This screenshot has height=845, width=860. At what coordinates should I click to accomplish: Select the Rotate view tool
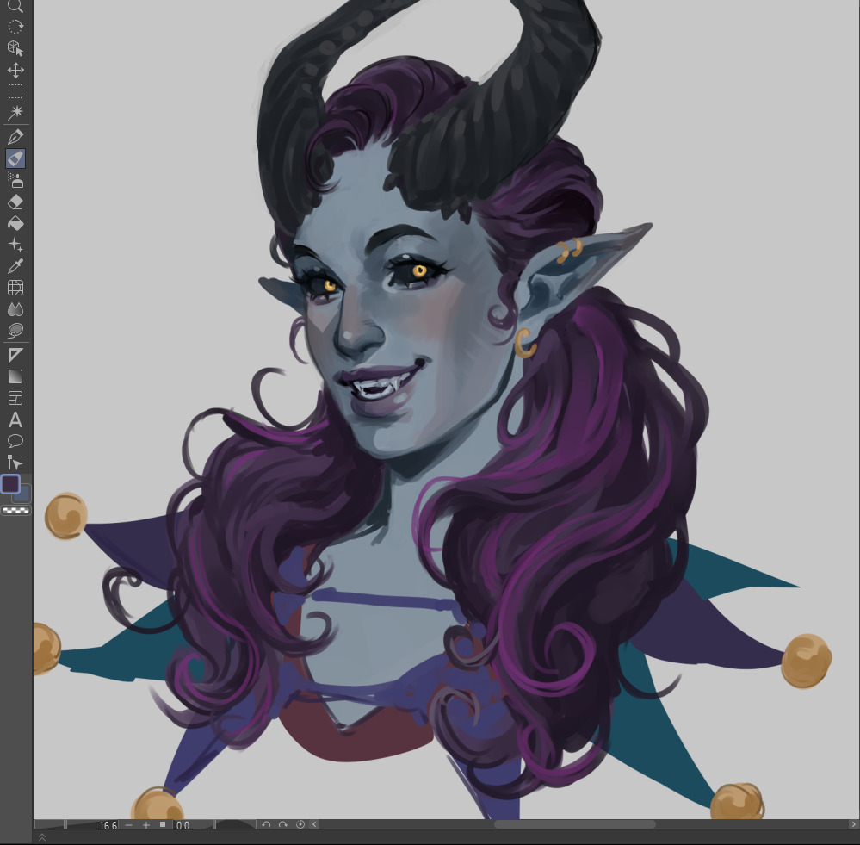(x=15, y=27)
